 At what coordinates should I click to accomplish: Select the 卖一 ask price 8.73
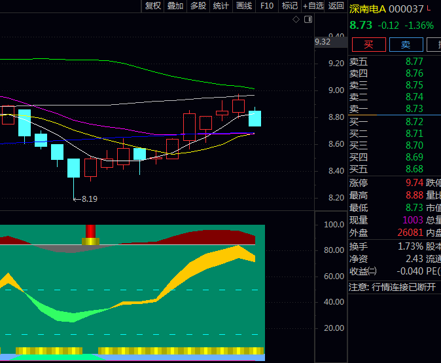coord(414,109)
